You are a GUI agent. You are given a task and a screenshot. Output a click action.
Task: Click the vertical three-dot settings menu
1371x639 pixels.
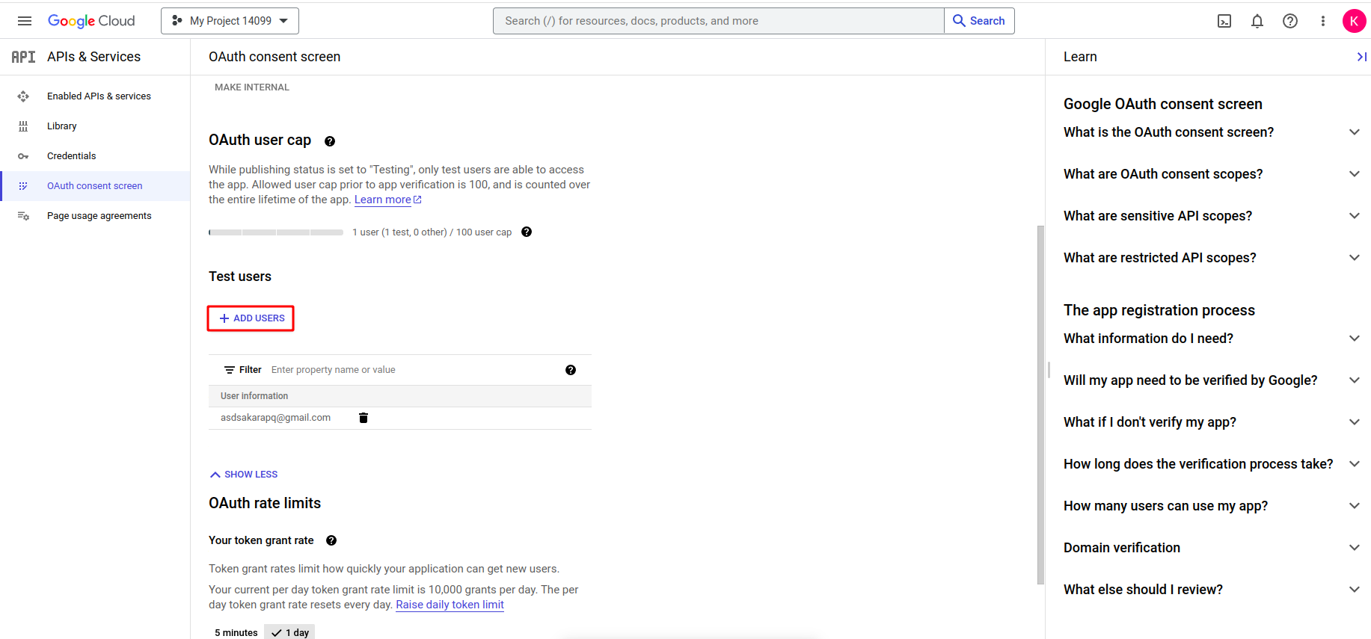1323,21
